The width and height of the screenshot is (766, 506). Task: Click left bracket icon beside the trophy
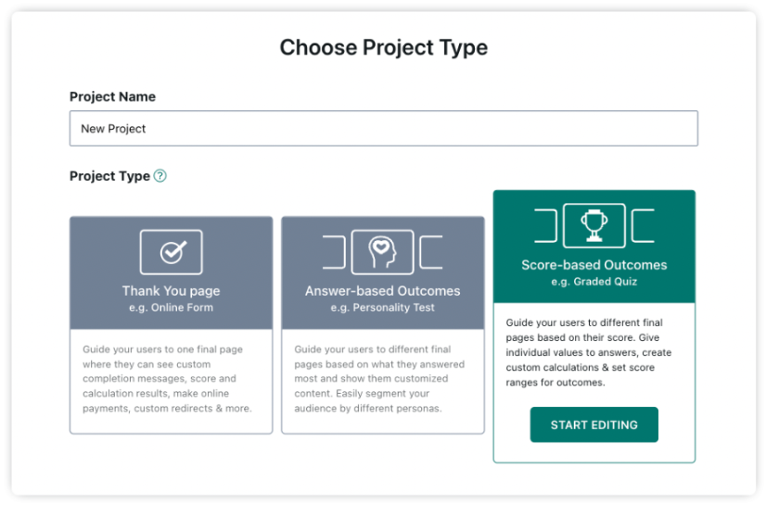tap(545, 225)
